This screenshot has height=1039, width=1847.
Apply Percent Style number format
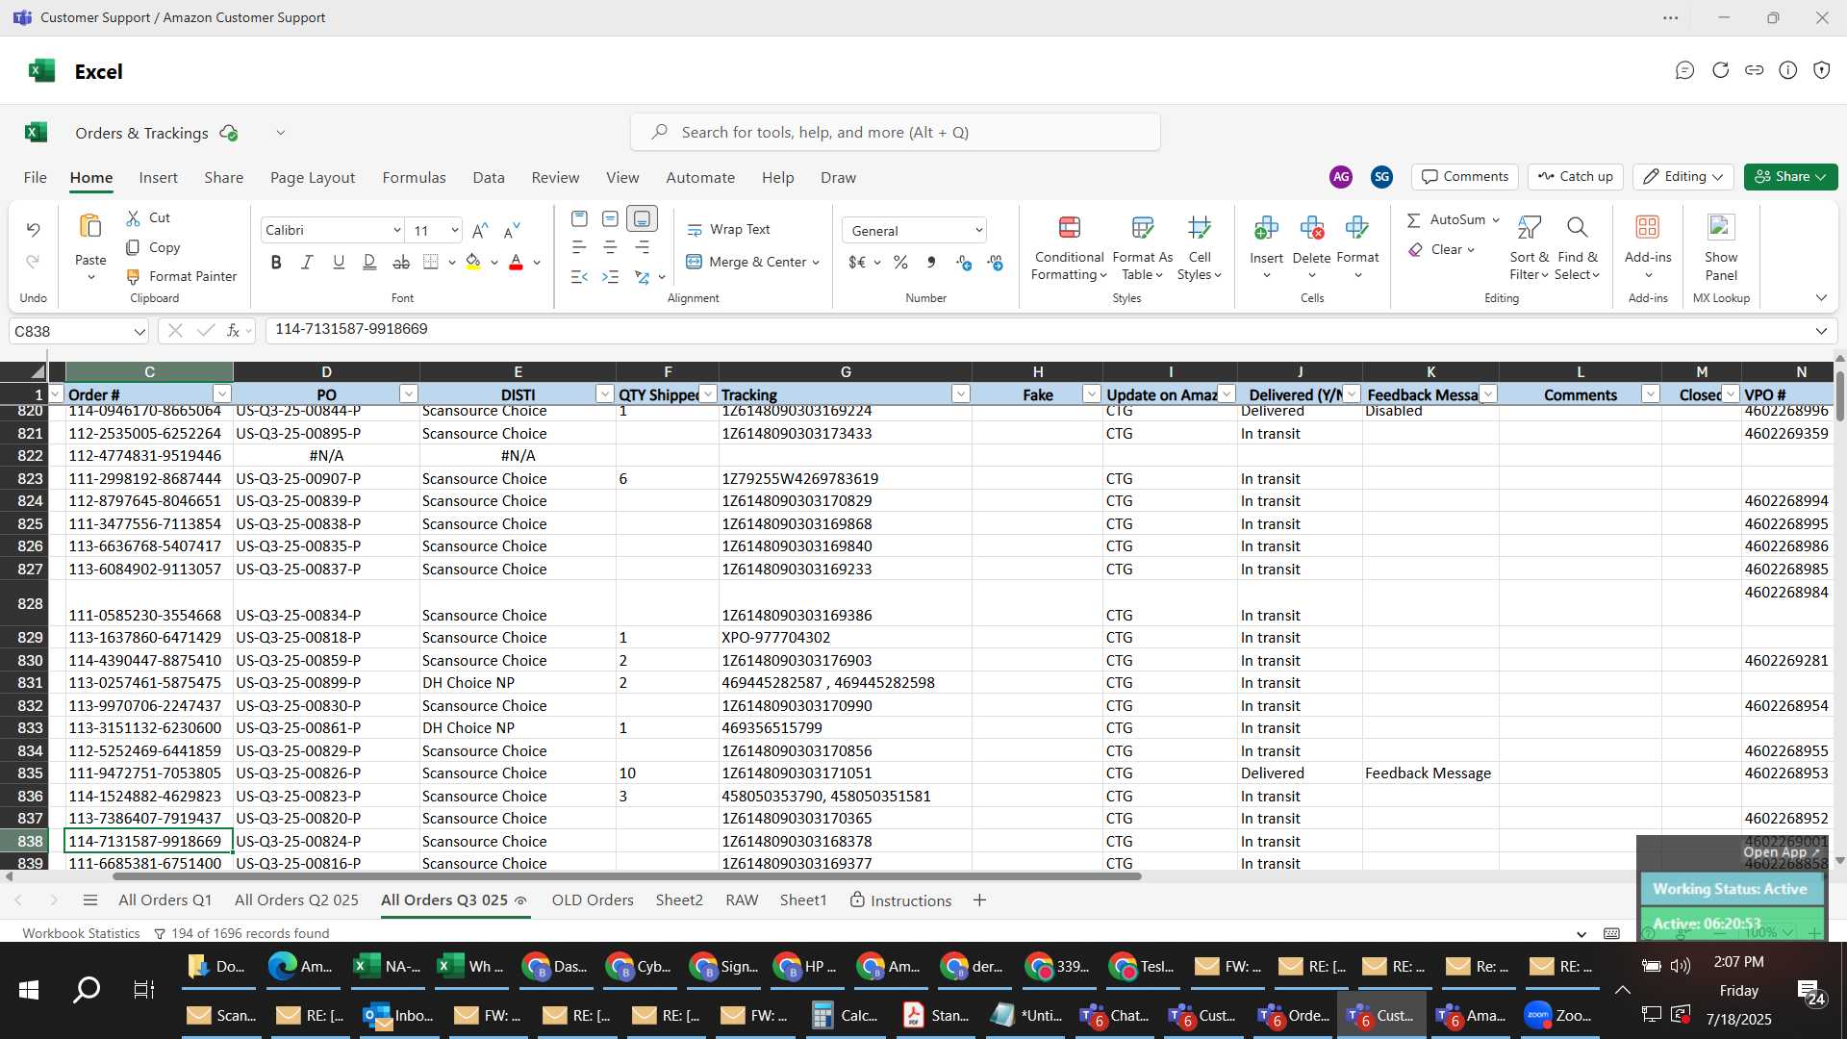tap(900, 262)
